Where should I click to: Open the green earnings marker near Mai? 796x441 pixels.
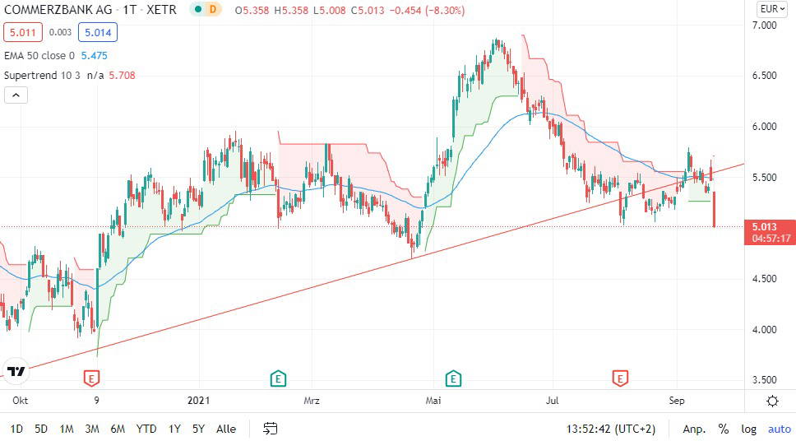453,378
